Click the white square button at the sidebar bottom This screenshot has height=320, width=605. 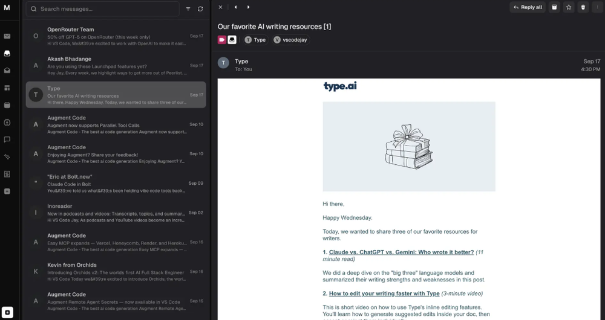click(7, 312)
